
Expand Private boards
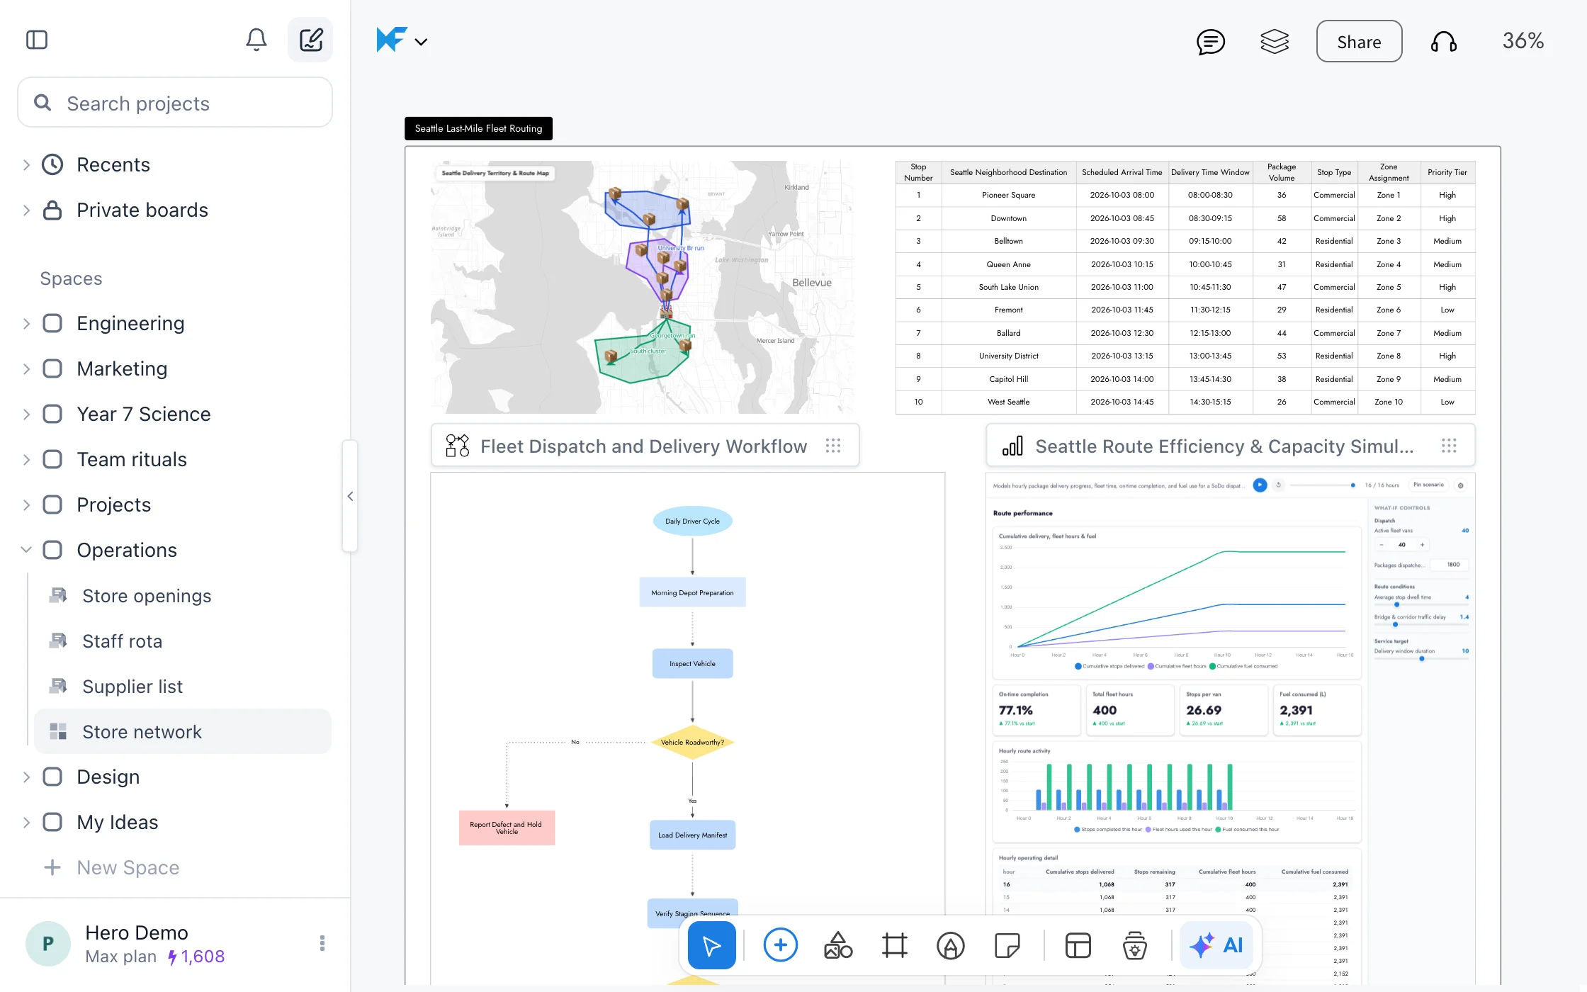(26, 210)
